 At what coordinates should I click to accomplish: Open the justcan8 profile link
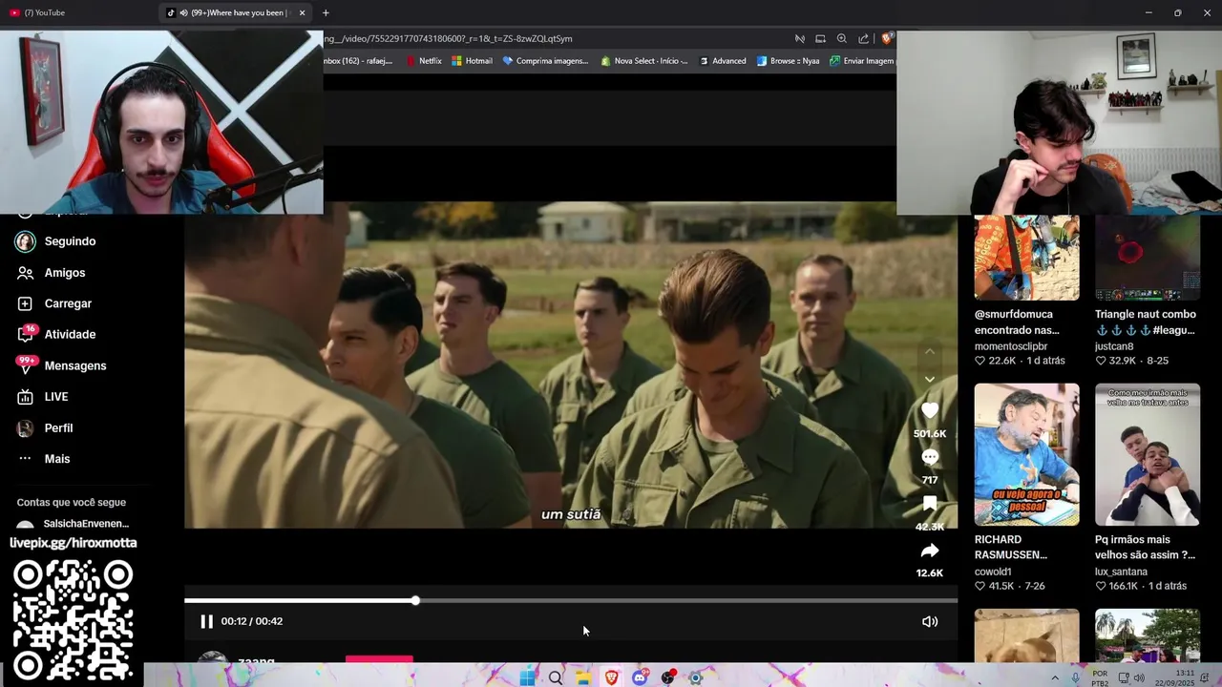click(x=1114, y=346)
